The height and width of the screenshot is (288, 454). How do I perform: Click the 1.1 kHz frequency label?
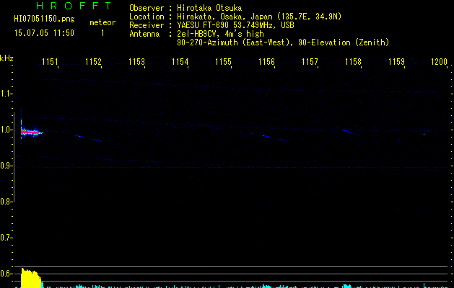coord(6,94)
